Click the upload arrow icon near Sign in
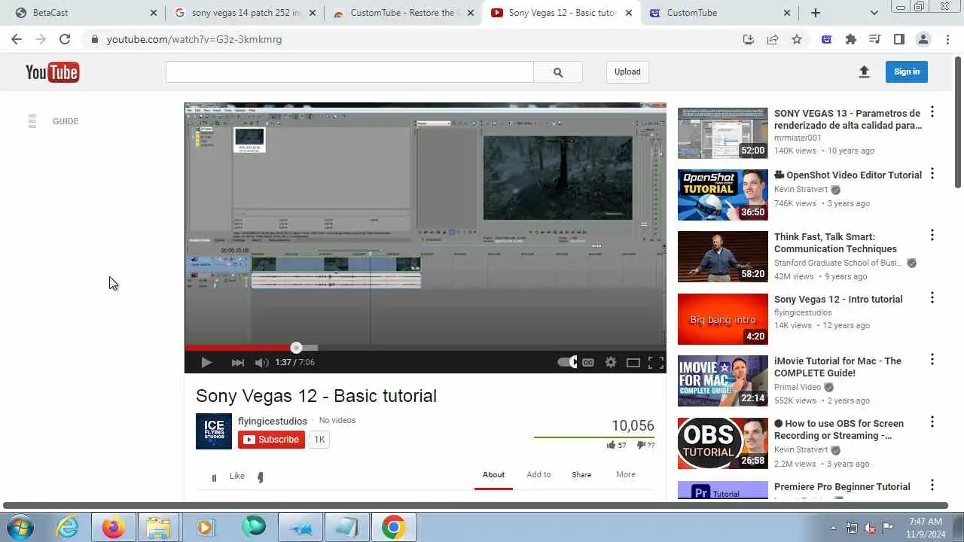The image size is (964, 542). point(864,72)
